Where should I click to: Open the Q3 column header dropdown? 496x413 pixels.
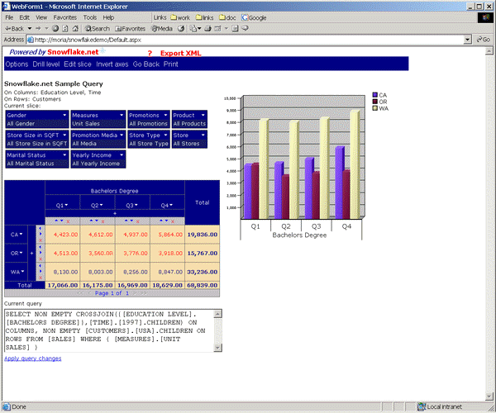(x=136, y=205)
